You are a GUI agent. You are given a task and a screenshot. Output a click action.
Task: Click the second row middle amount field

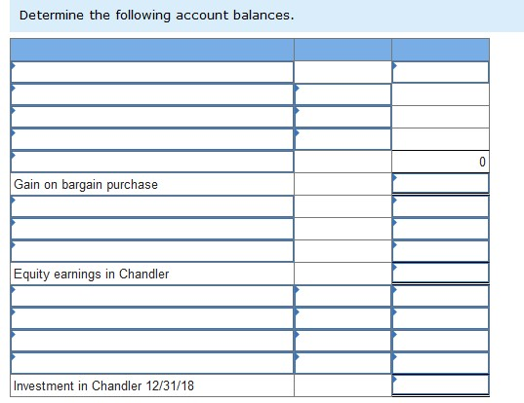pyautogui.click(x=343, y=94)
